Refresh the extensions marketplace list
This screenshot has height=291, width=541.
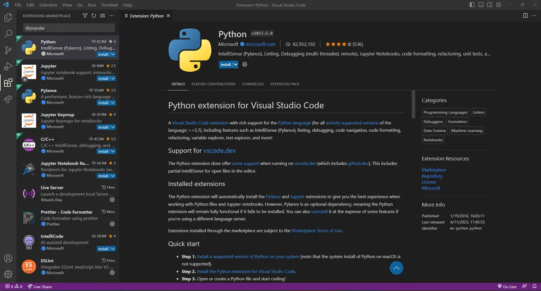tap(94, 16)
